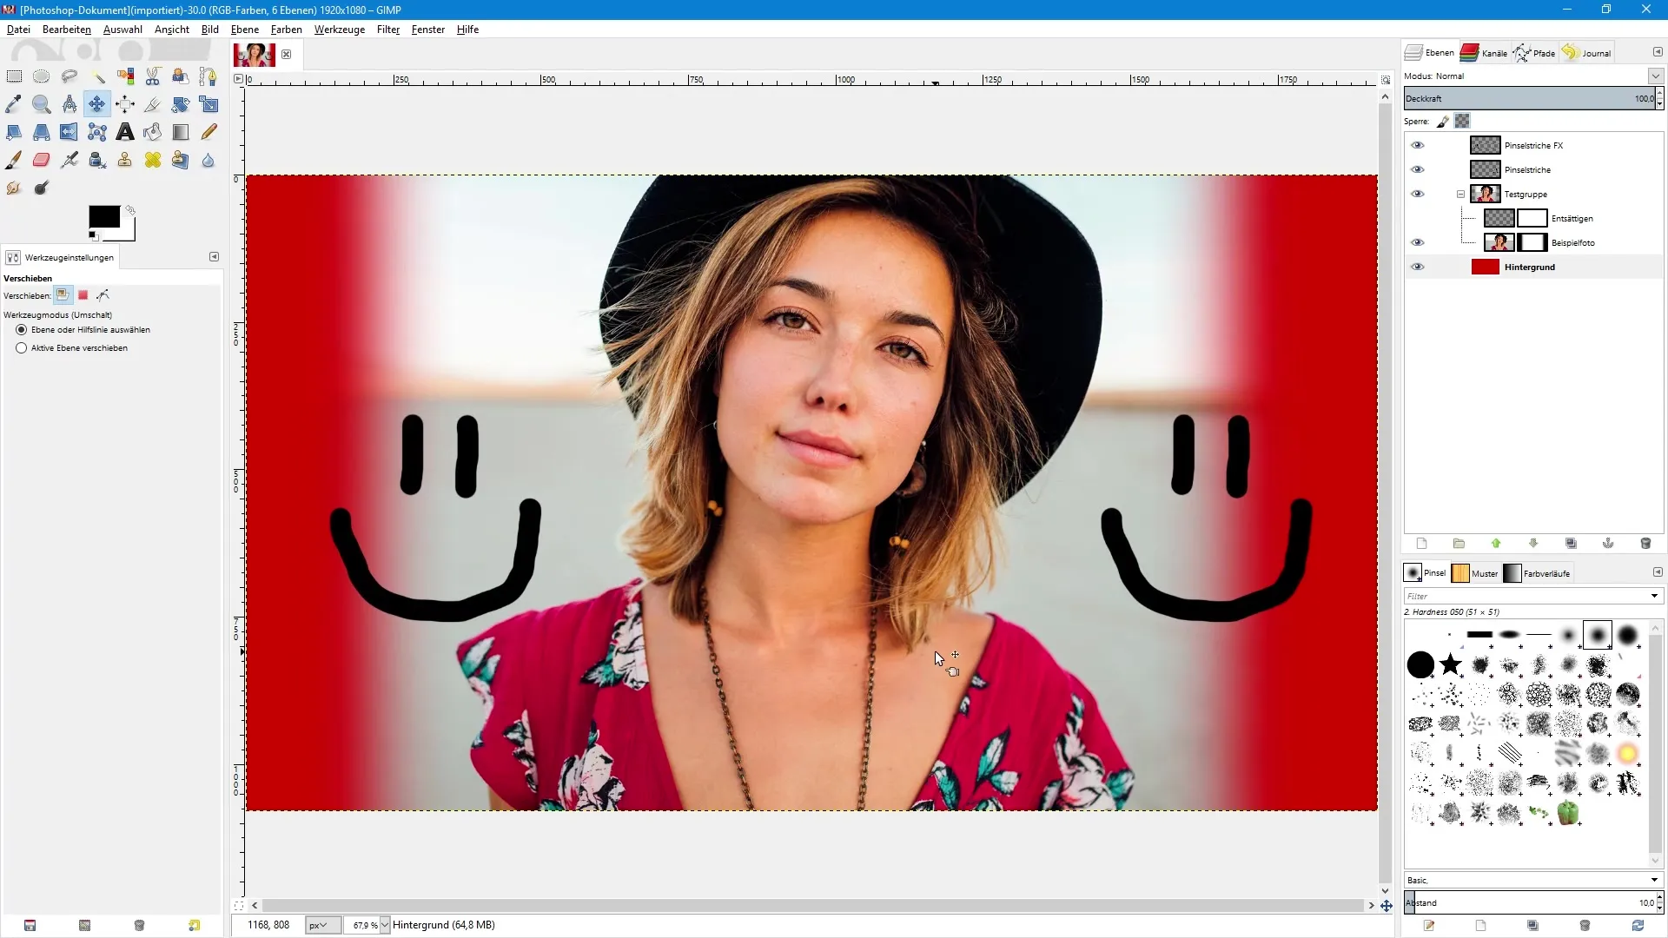Activate the Zoom magnifier tool
The width and height of the screenshot is (1668, 938).
coord(42,104)
